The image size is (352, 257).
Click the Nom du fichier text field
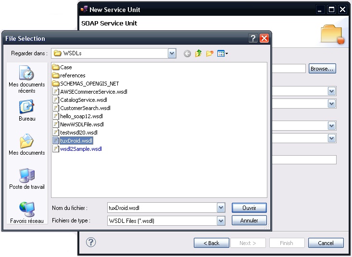[161, 208]
